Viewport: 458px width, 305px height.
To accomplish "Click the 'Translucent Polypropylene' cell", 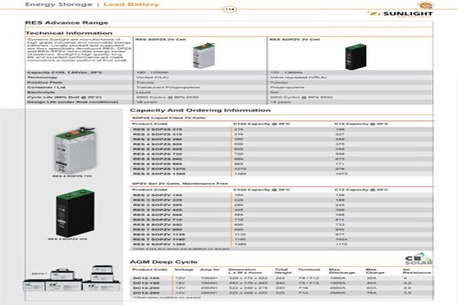I will 168,87.
